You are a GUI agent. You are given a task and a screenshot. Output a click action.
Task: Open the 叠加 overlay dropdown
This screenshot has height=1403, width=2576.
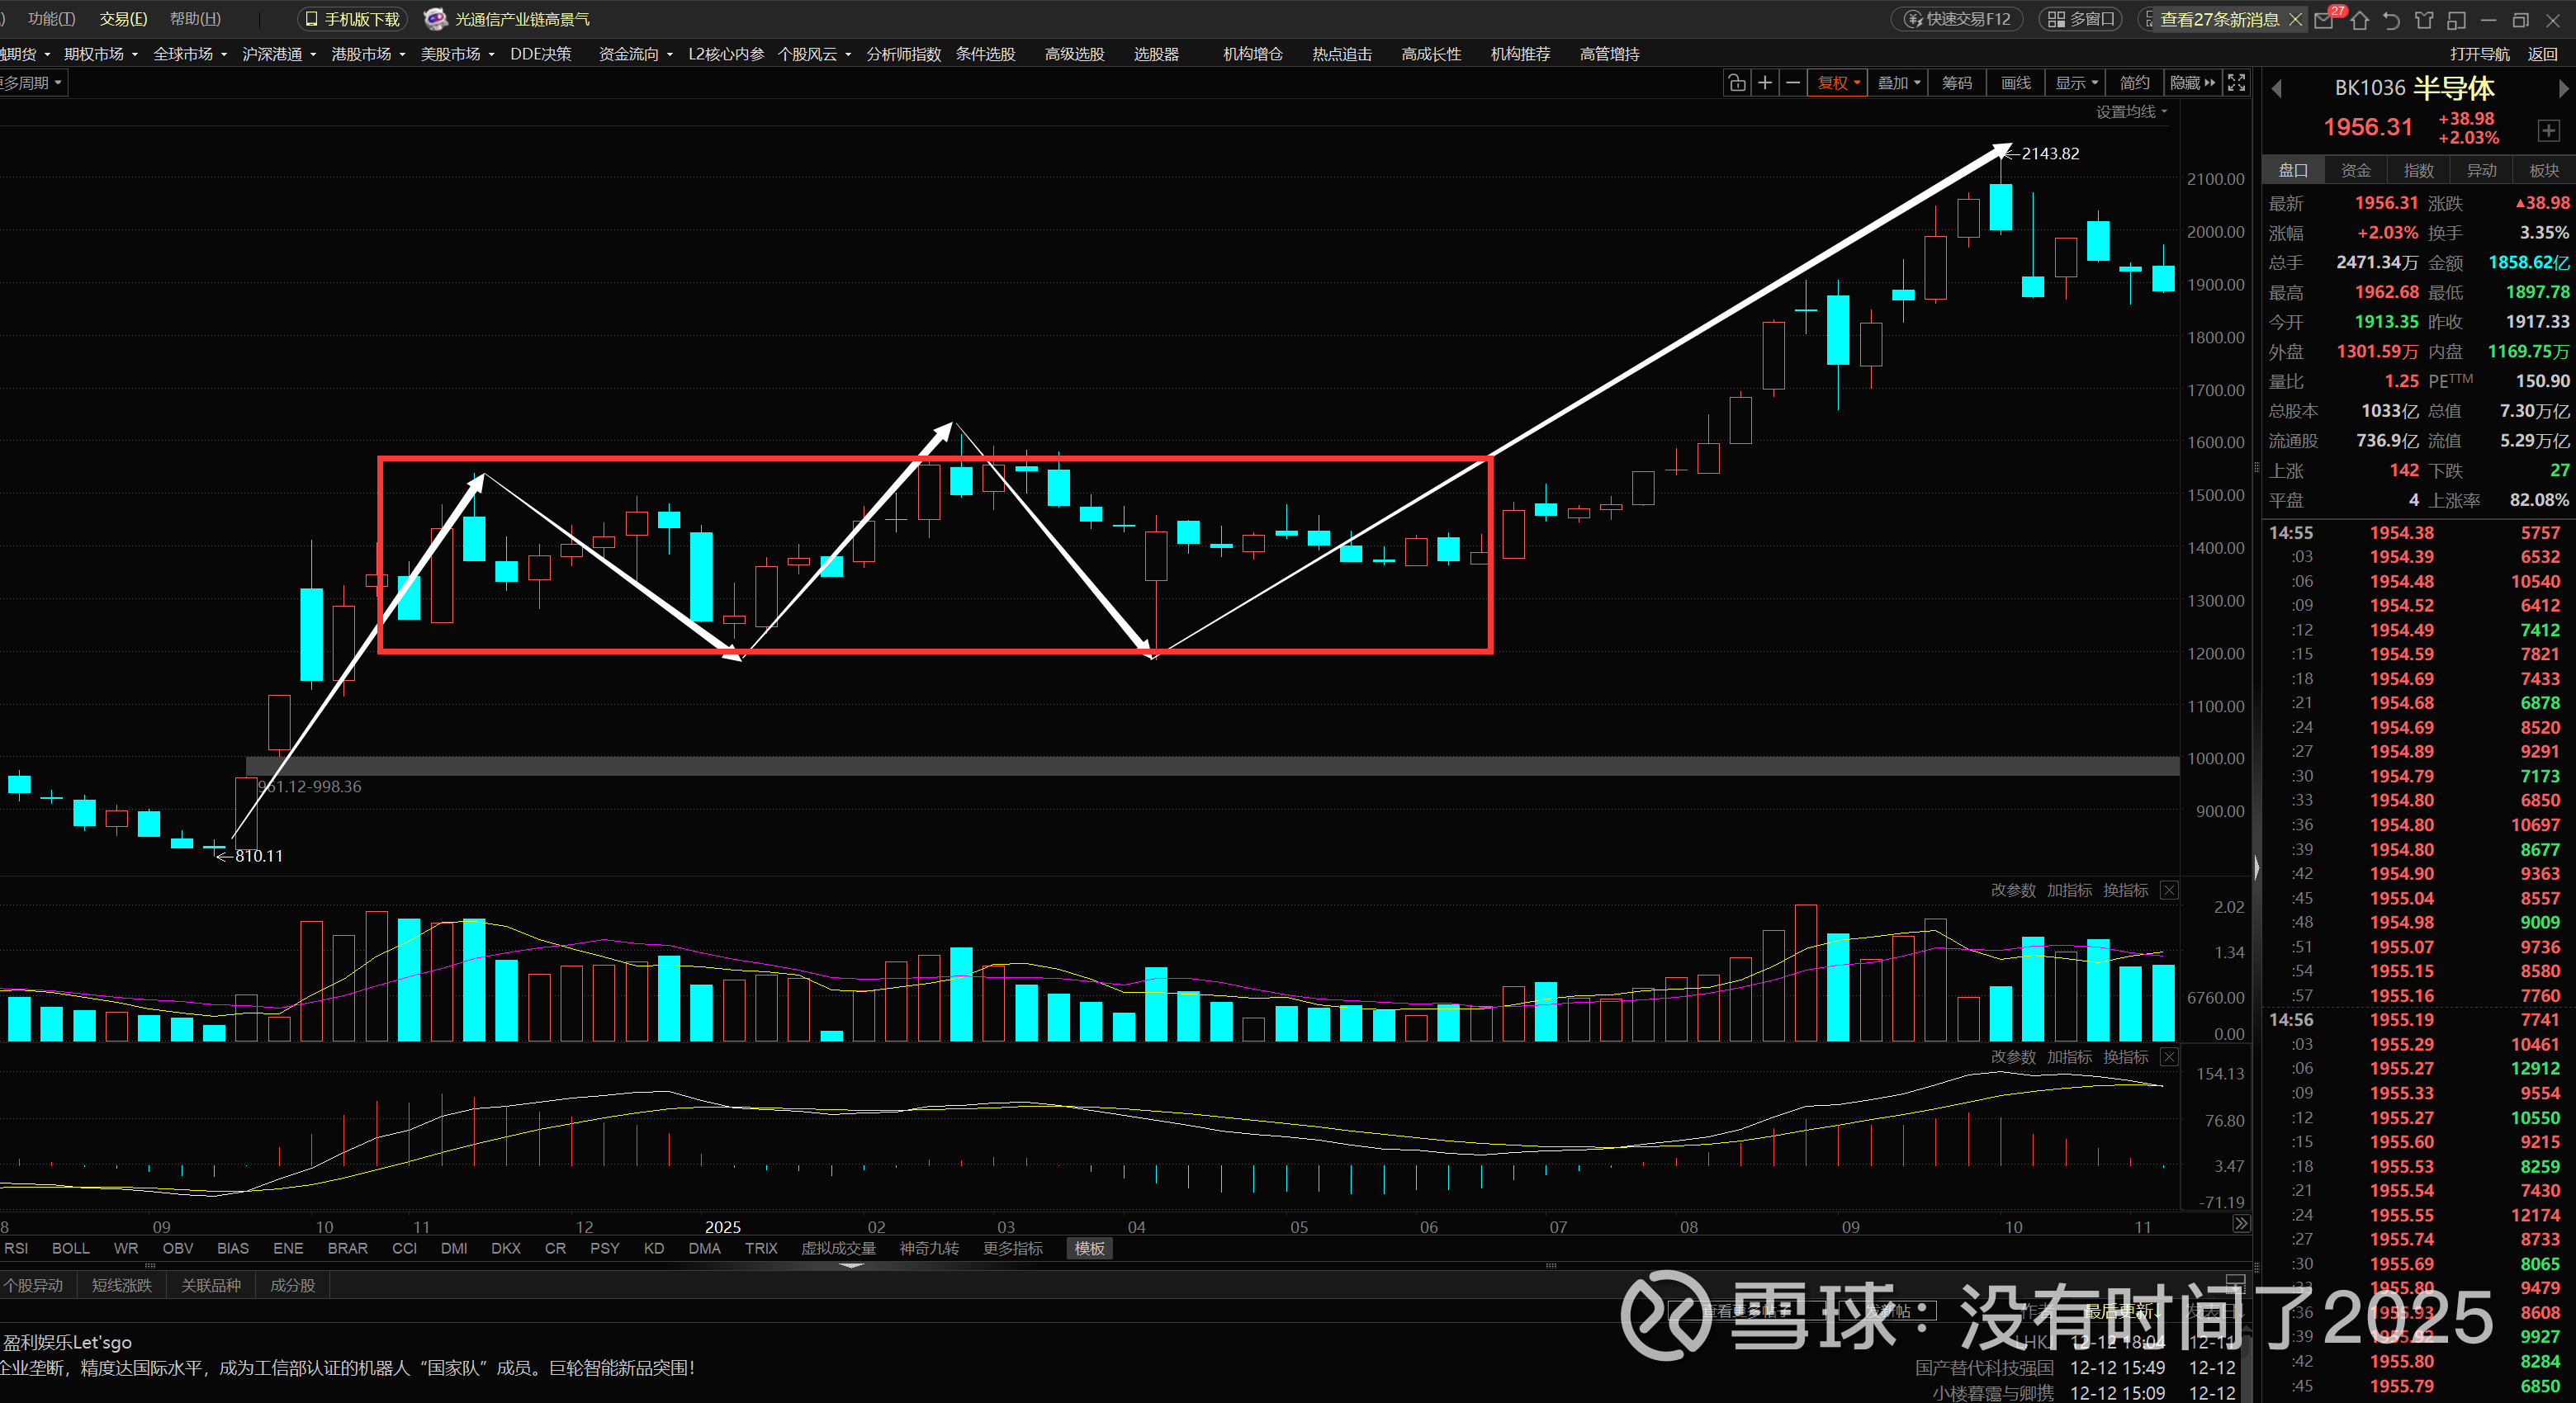click(x=1898, y=83)
